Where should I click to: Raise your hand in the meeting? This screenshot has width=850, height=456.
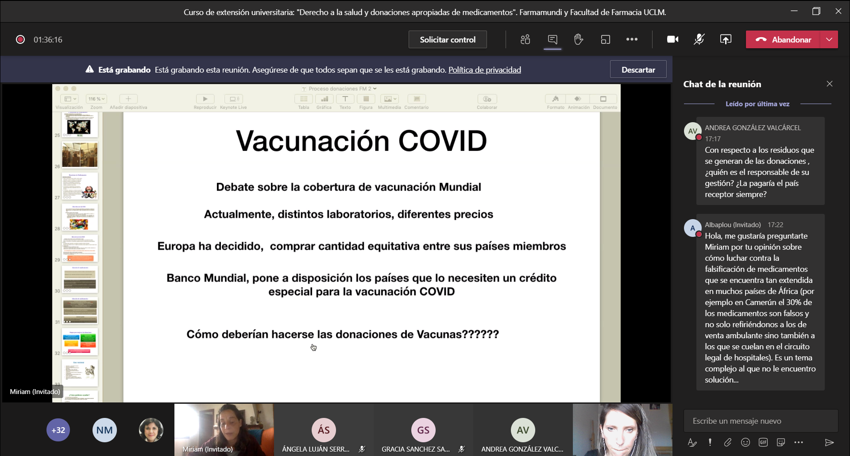click(579, 39)
